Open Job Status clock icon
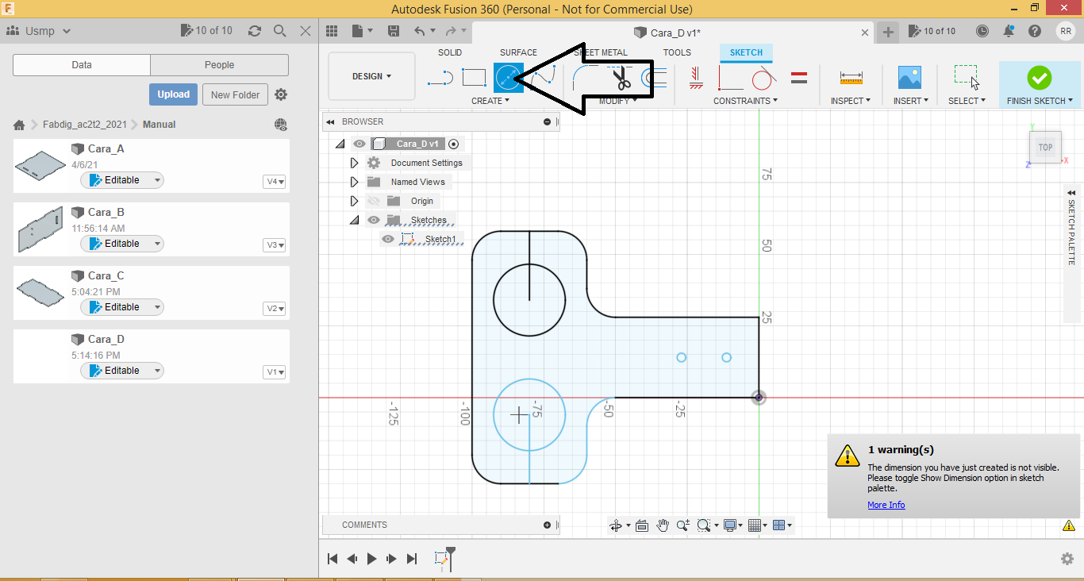 tap(982, 31)
